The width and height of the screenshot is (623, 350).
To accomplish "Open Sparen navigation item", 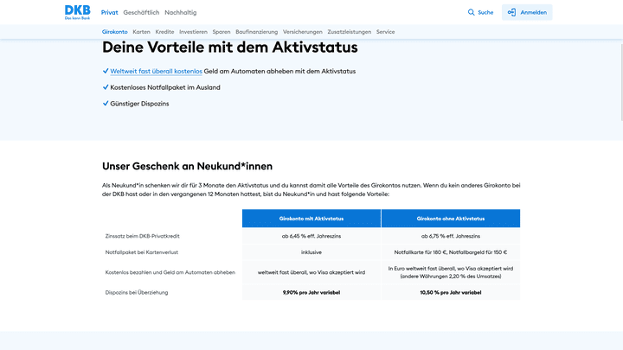I will [x=222, y=32].
